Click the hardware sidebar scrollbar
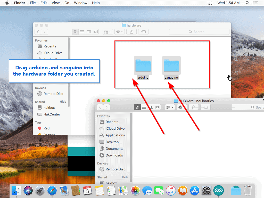The width and height of the screenshot is (264, 198). (69, 72)
